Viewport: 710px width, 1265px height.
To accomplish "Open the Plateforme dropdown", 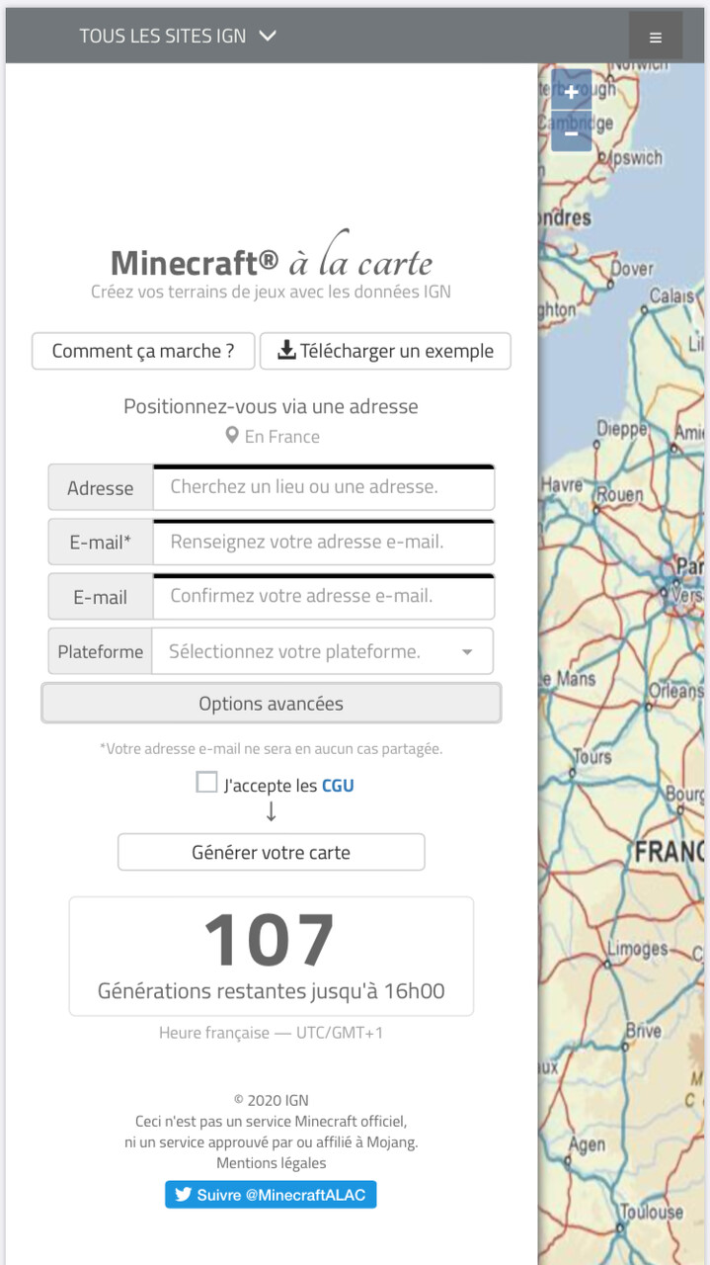I will point(322,651).
